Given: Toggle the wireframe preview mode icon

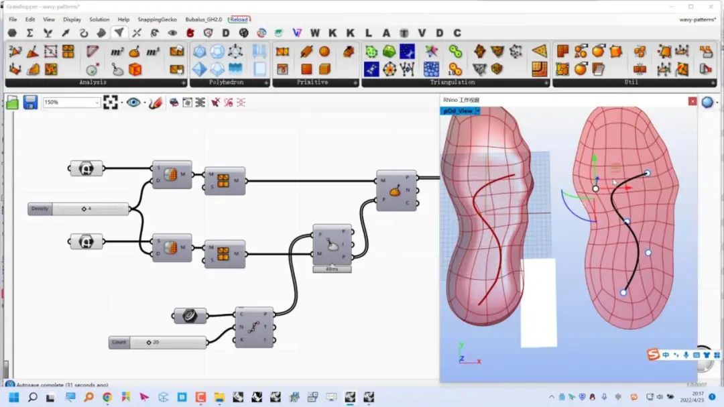Looking at the screenshot, I should 187,103.
